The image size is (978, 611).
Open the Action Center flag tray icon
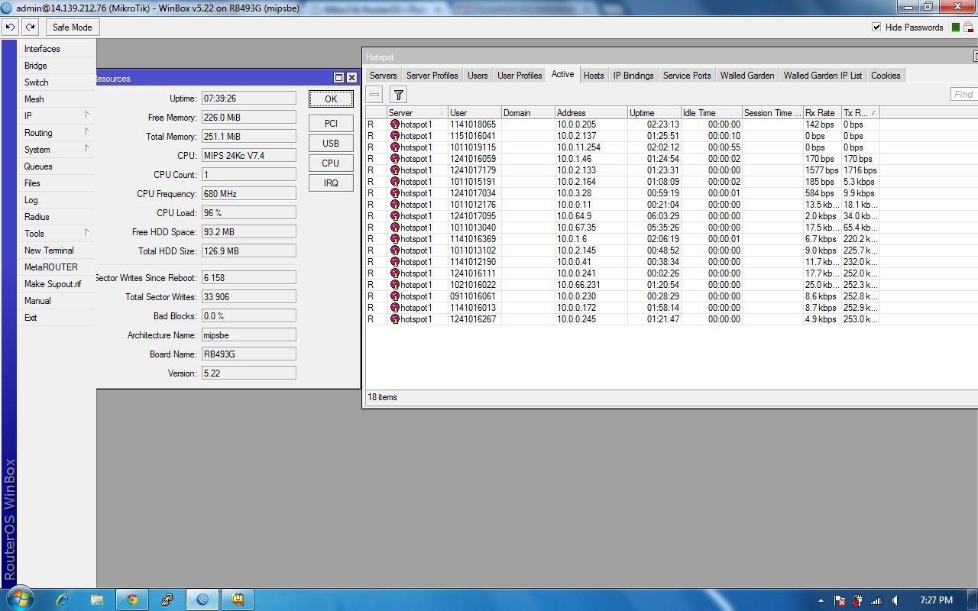click(840, 600)
